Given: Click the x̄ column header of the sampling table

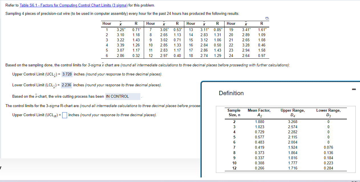Looking at the screenshot, I should [x=120, y=24].
